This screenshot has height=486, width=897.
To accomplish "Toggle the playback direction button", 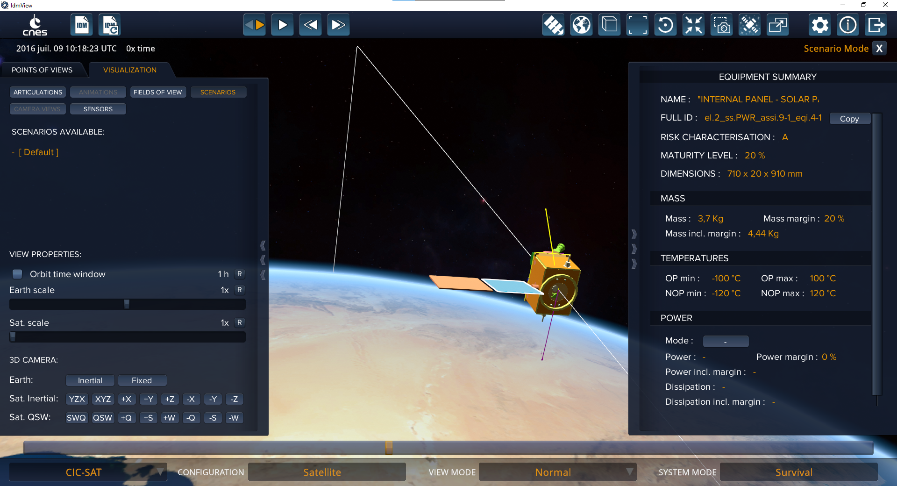I will (255, 25).
